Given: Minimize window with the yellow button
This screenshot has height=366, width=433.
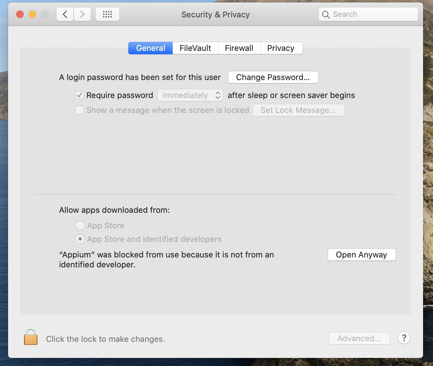Looking at the screenshot, I should [x=32, y=14].
